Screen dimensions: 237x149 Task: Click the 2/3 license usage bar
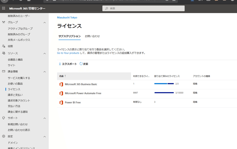[164, 84]
